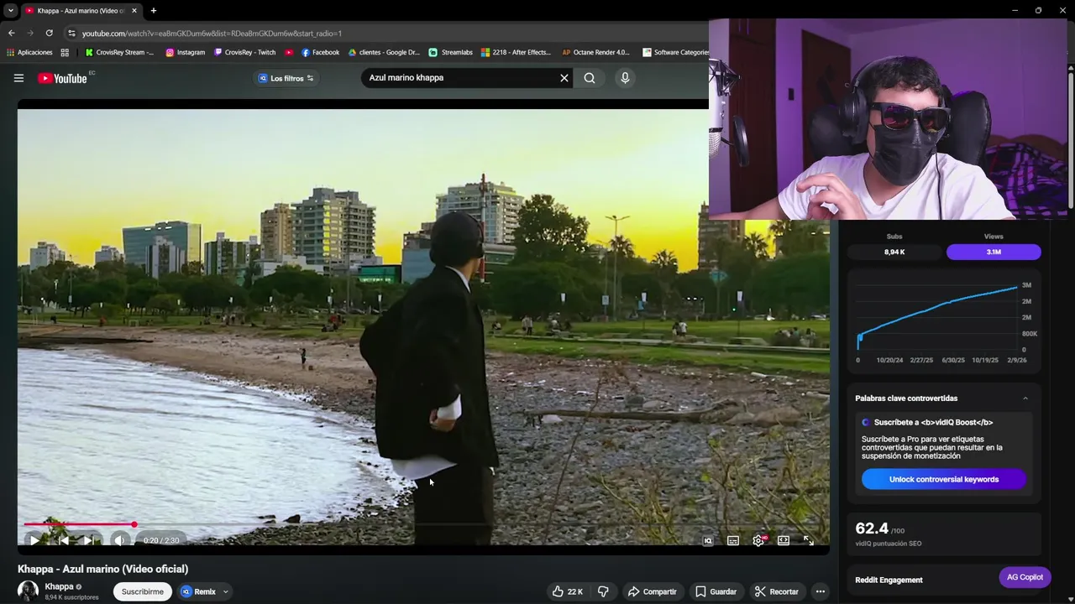1075x604 pixels.
Task: Go to the YouTube home logo
Action: point(63,78)
